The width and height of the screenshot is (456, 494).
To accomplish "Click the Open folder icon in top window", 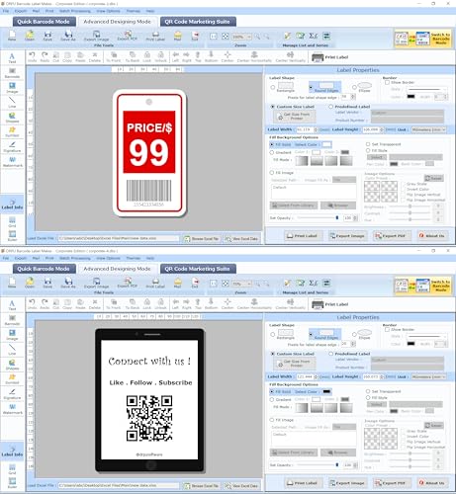I will coord(30,36).
